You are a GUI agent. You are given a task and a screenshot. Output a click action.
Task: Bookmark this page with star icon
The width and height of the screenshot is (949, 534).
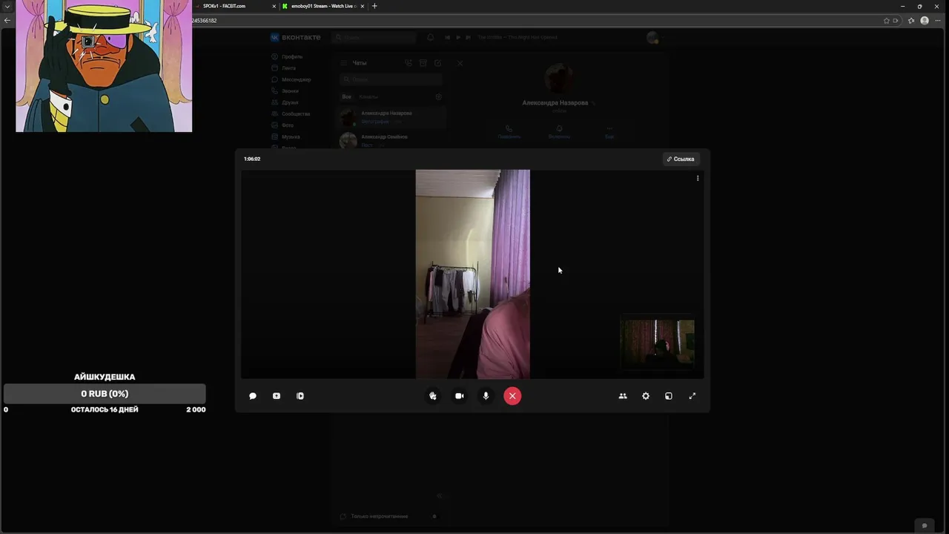(x=887, y=21)
